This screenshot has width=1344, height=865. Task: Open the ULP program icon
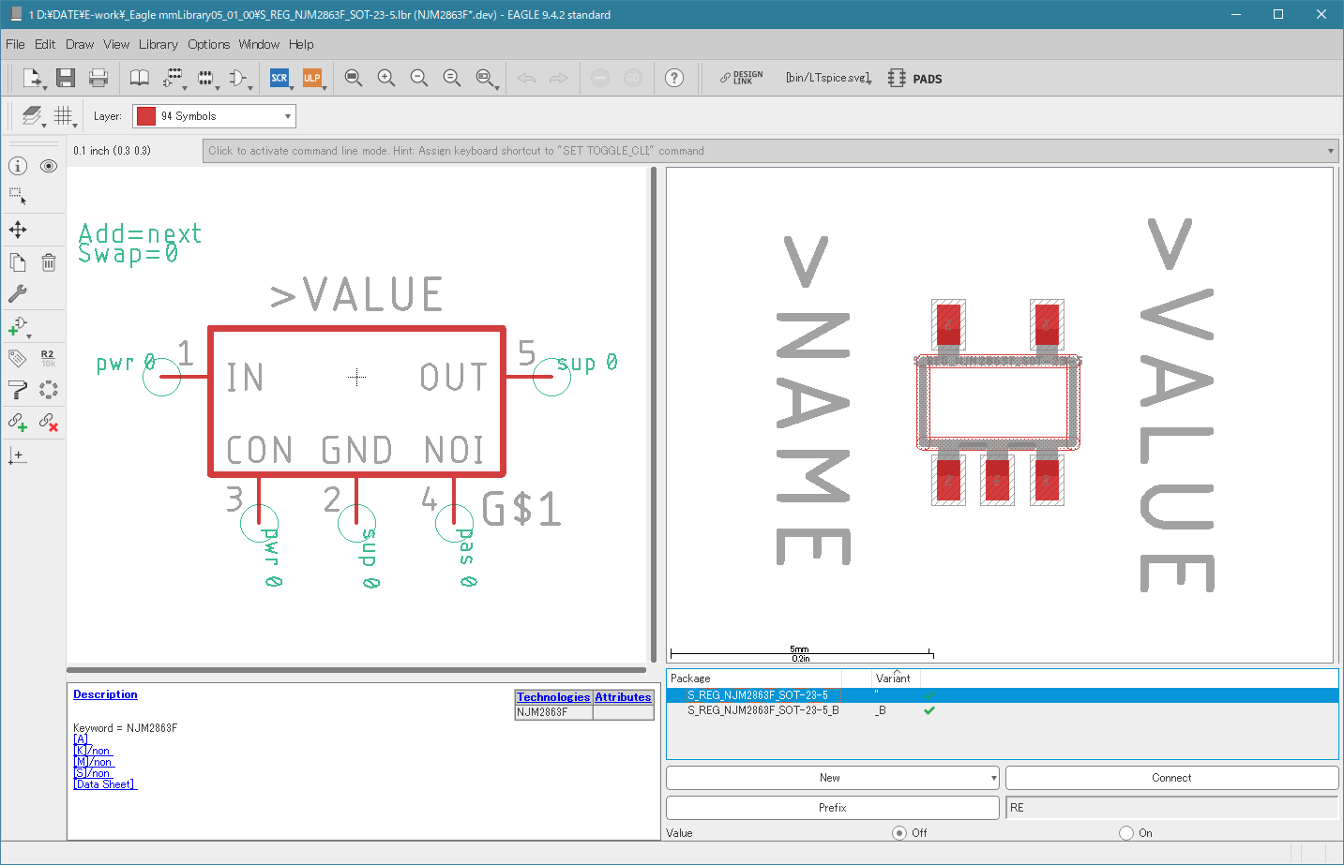311,78
